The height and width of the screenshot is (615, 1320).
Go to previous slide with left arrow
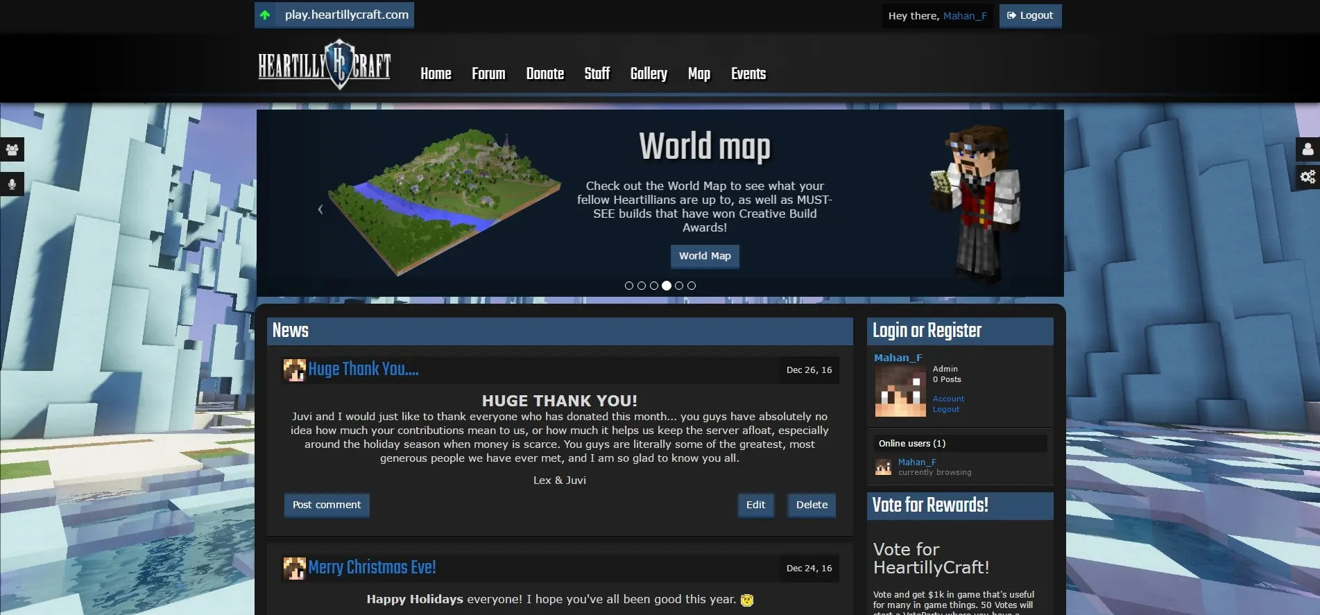click(320, 209)
